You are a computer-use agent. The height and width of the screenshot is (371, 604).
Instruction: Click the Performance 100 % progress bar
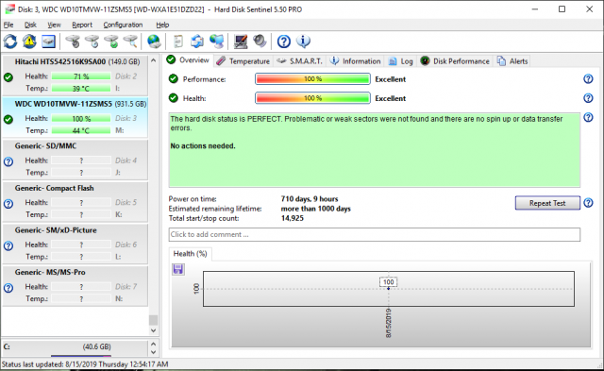pos(312,79)
